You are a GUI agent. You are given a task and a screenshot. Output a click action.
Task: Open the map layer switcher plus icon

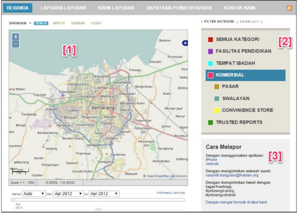click(x=185, y=43)
